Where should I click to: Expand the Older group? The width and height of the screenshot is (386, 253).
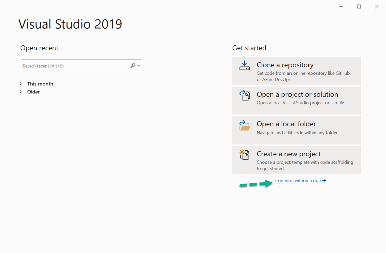pos(21,92)
